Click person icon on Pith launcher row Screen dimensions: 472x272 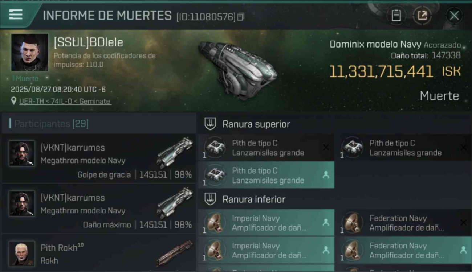(x=326, y=175)
